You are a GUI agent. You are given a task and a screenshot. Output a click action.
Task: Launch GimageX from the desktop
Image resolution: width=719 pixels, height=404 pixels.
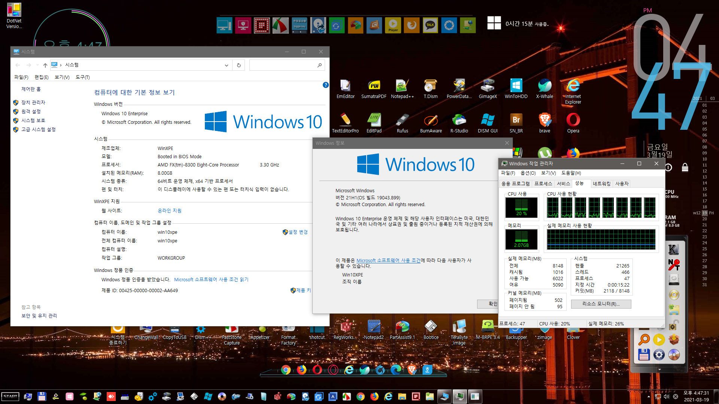488,89
